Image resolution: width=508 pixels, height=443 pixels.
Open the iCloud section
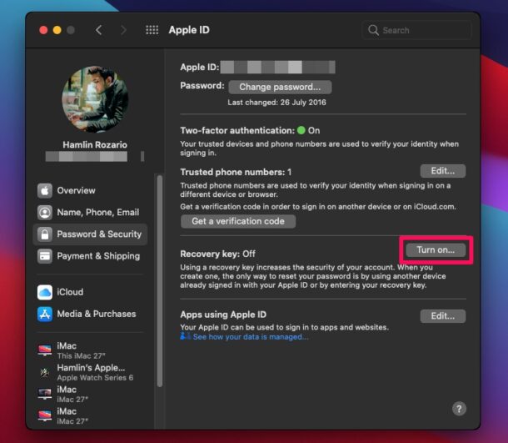[90, 292]
